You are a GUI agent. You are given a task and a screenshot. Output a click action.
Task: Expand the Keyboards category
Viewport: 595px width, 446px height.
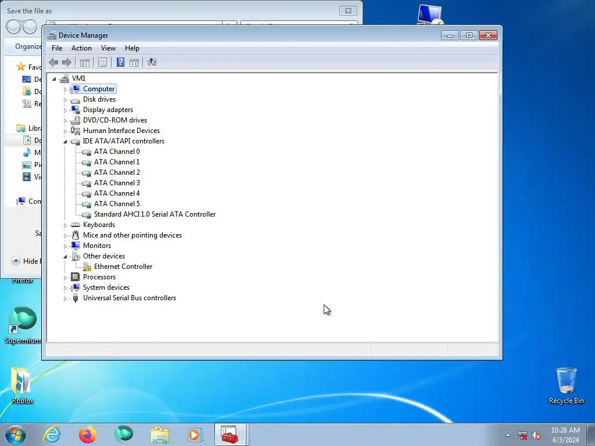[x=65, y=226]
